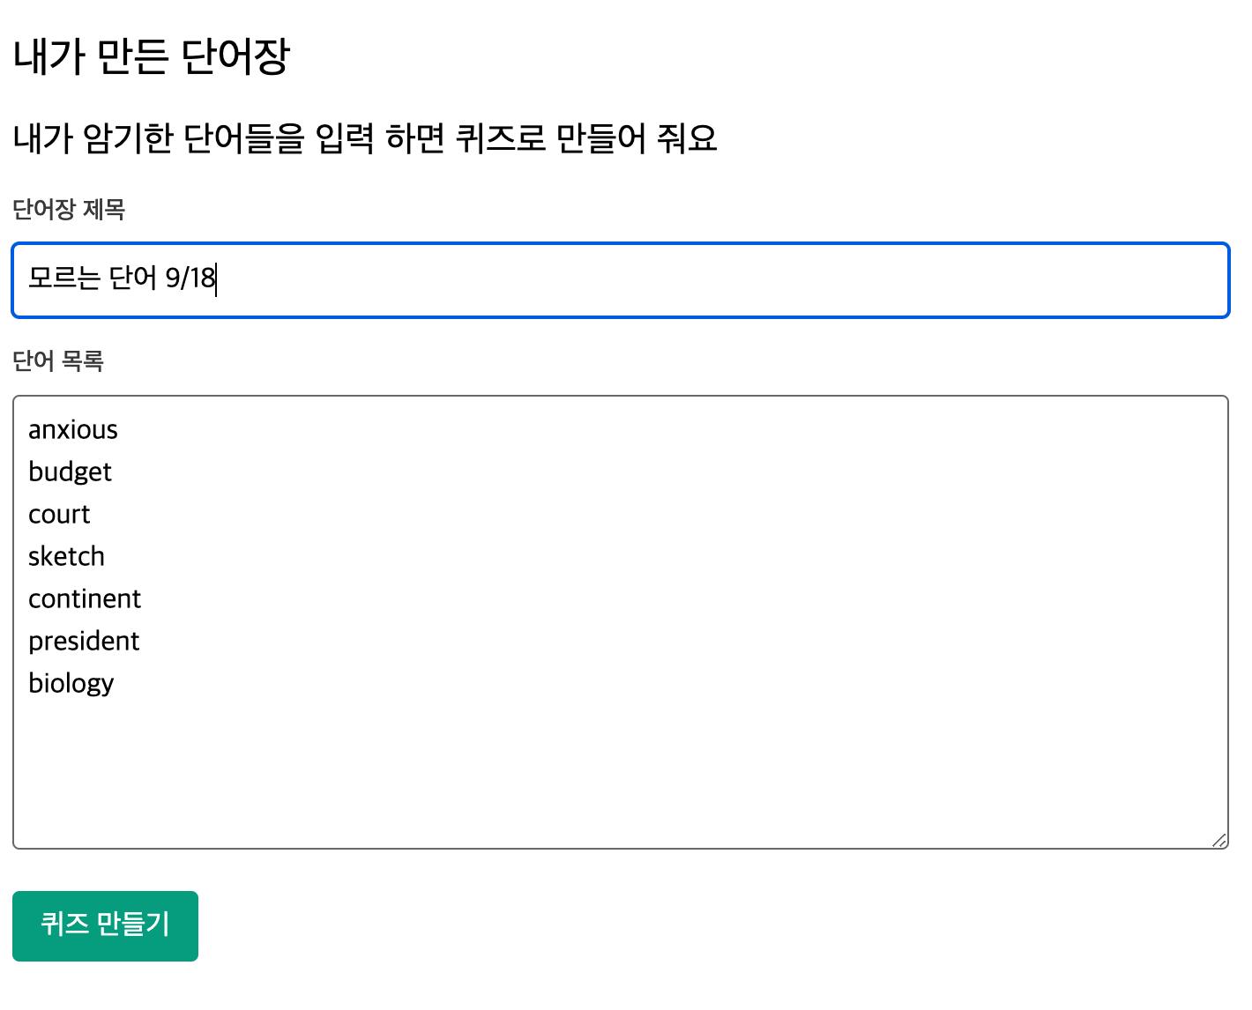Click the subtitle about making a quiz
Viewport: 1252px width, 1010px height.
click(x=365, y=138)
